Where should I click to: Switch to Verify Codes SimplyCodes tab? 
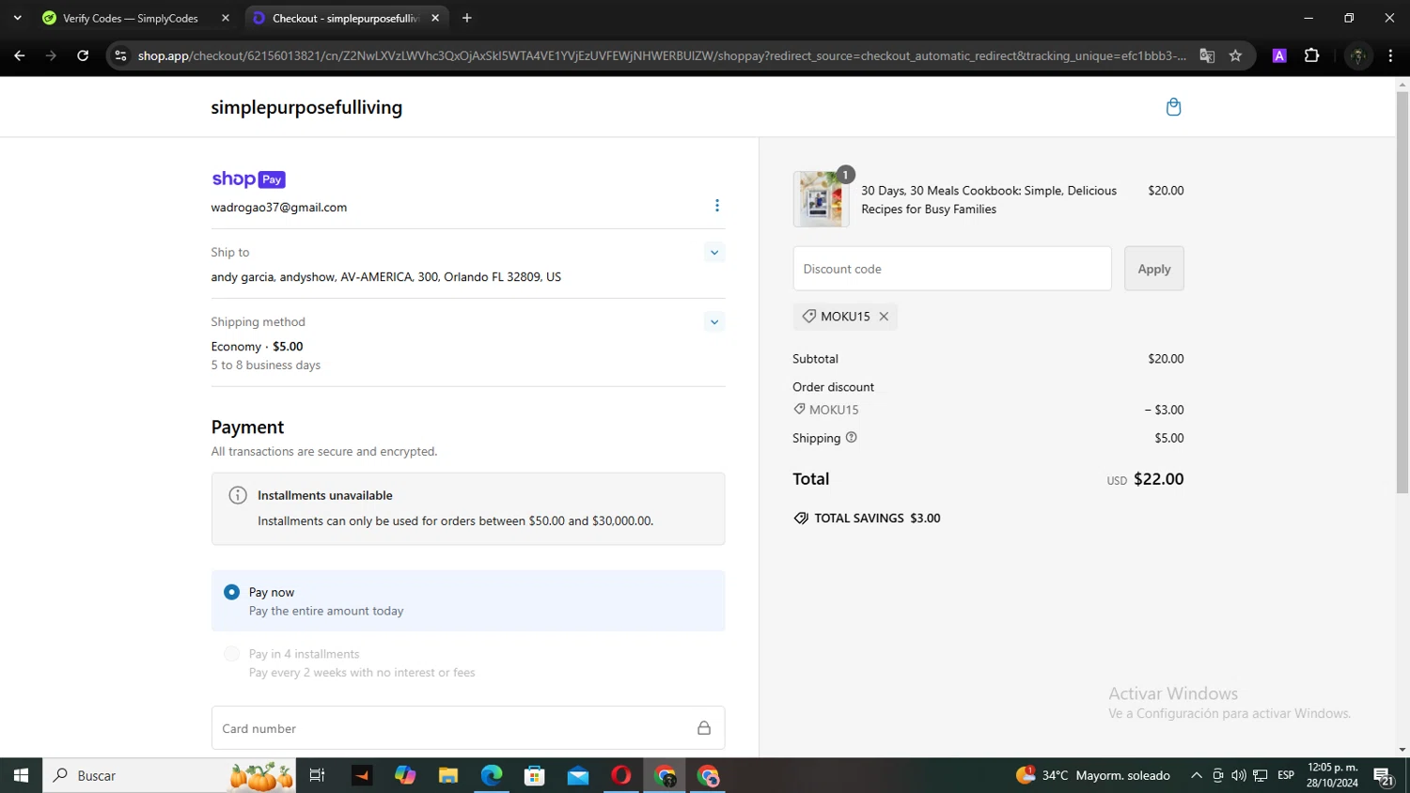pos(136,18)
